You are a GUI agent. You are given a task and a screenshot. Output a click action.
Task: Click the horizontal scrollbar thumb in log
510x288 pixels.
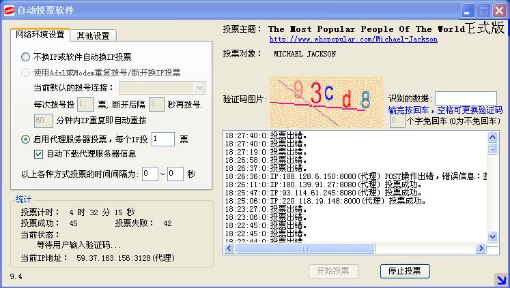[305, 249]
